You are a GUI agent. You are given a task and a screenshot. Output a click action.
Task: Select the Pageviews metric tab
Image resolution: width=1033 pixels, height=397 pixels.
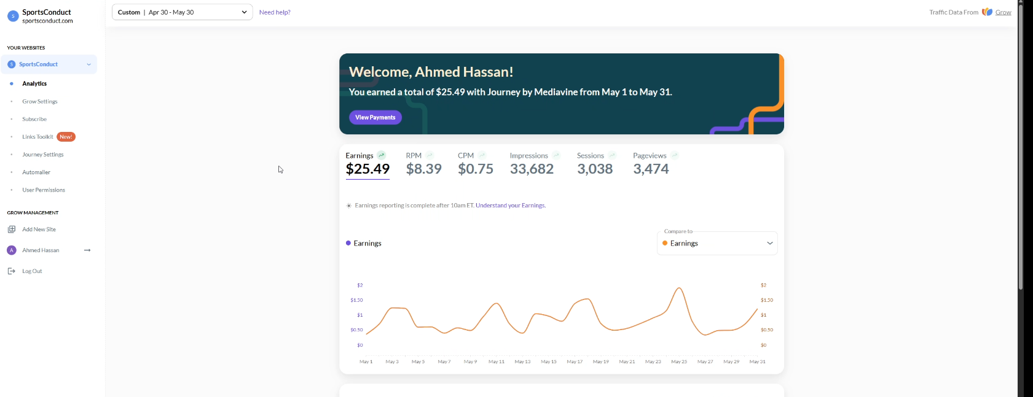[x=656, y=164]
